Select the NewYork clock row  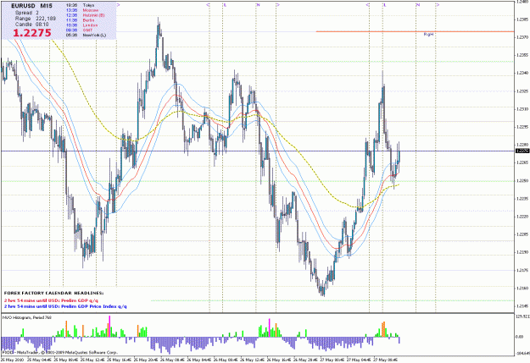(x=86, y=35)
